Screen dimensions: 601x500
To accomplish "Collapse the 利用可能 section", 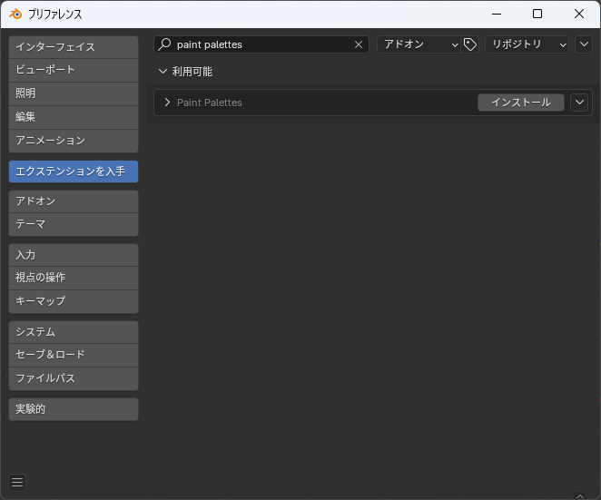I will [163, 72].
